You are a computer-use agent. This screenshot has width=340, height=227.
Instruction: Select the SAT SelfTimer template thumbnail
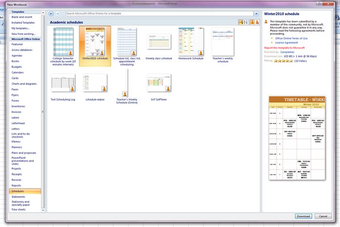coord(159,83)
